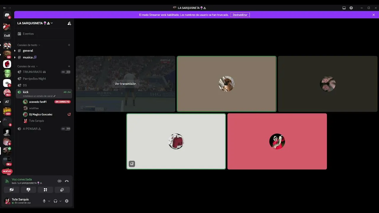Open the green face server icon

pos(7,73)
